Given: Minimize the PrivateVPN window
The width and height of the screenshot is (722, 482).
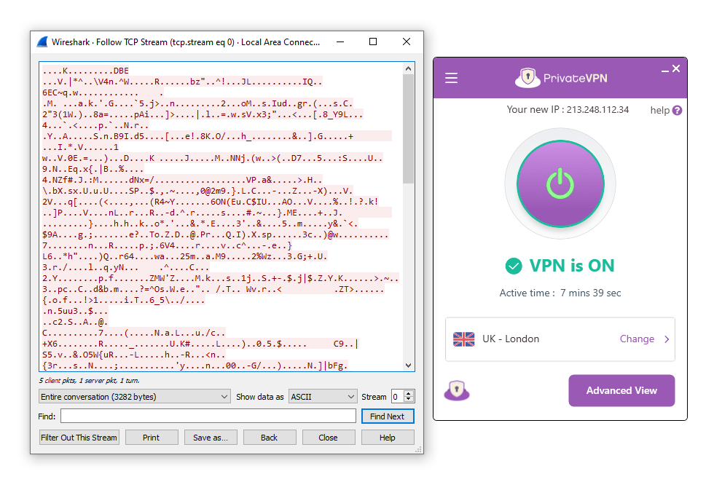Looking at the screenshot, I should click(x=665, y=71).
